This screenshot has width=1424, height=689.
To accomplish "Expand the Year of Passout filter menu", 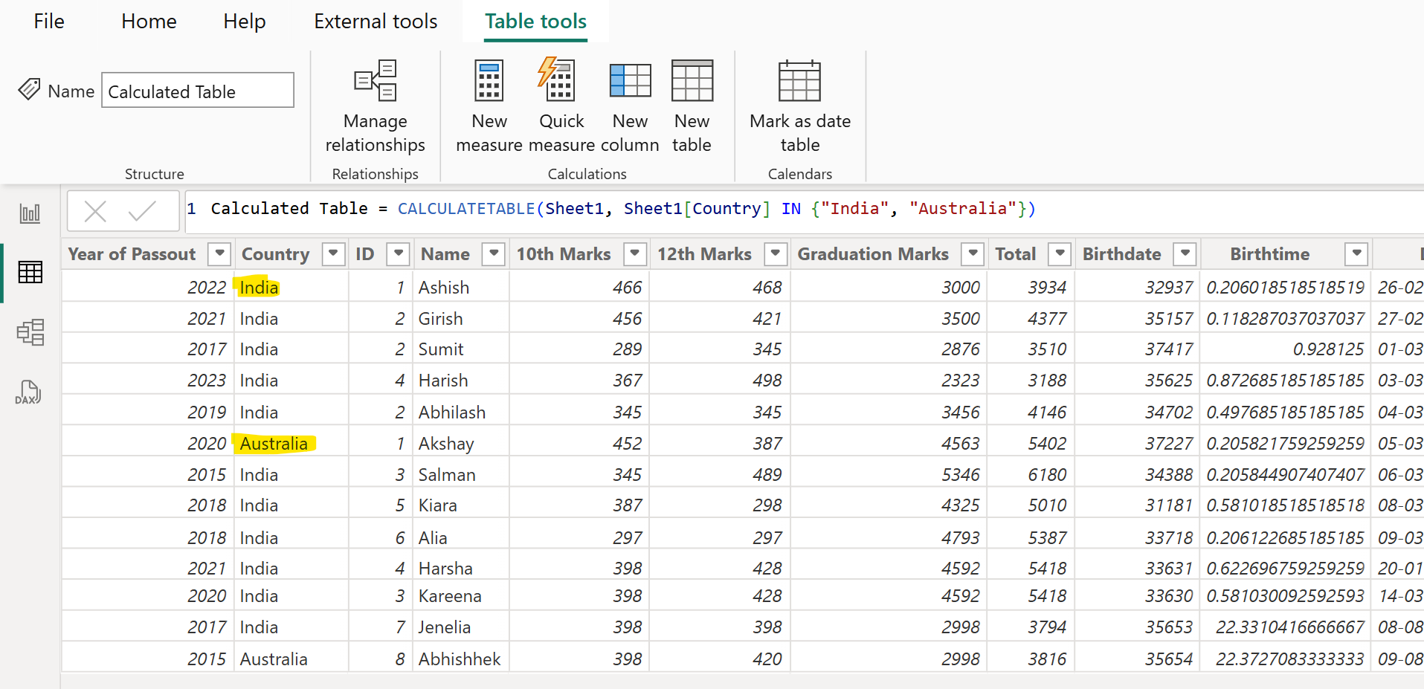I will point(219,253).
